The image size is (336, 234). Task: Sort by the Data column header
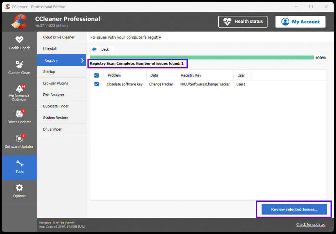[x=162, y=75]
